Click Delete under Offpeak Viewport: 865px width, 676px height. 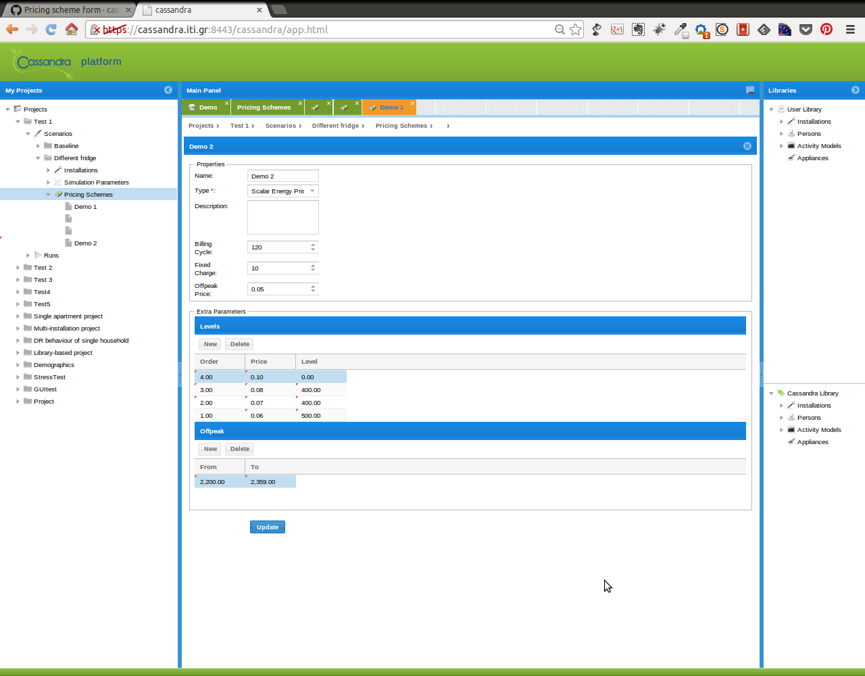point(239,449)
